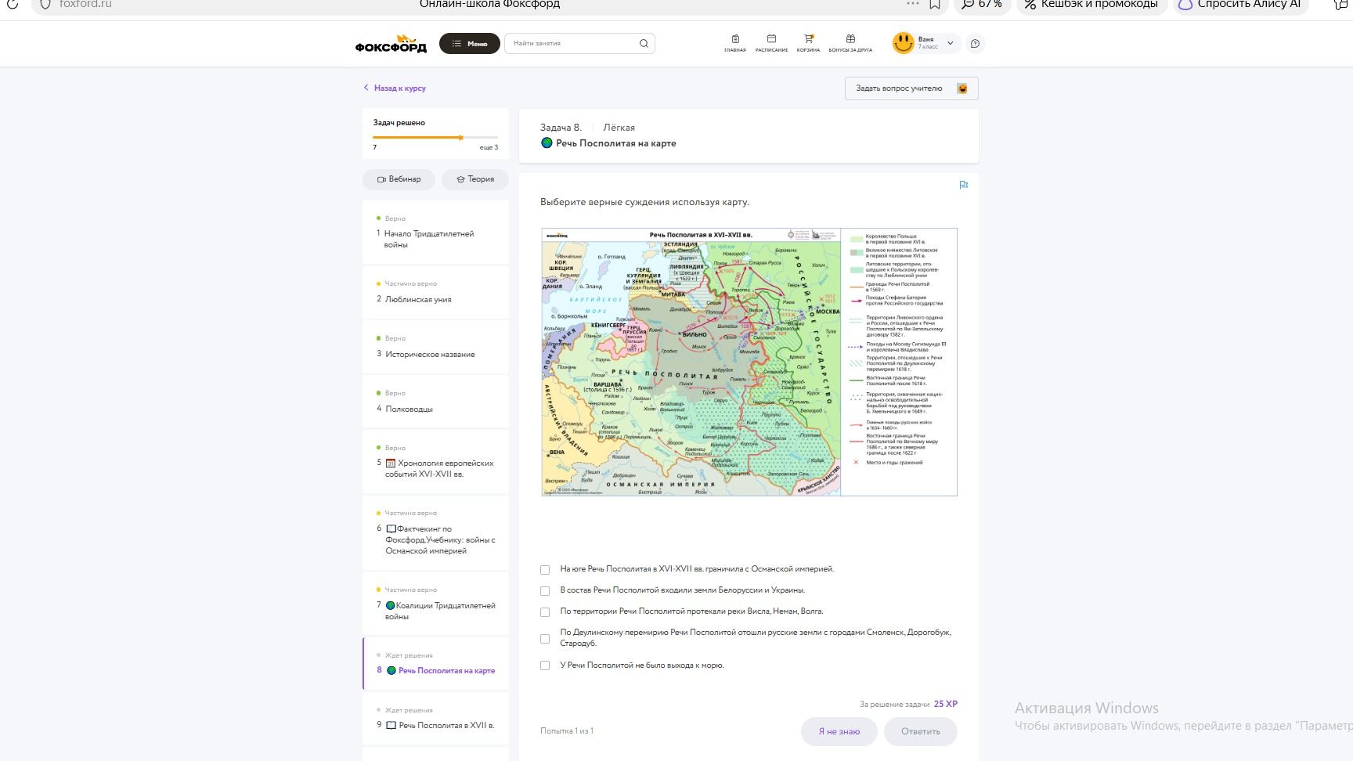This screenshot has height=761, width=1353.
Task: Open task 2 Люблинская уния
Action: point(435,293)
